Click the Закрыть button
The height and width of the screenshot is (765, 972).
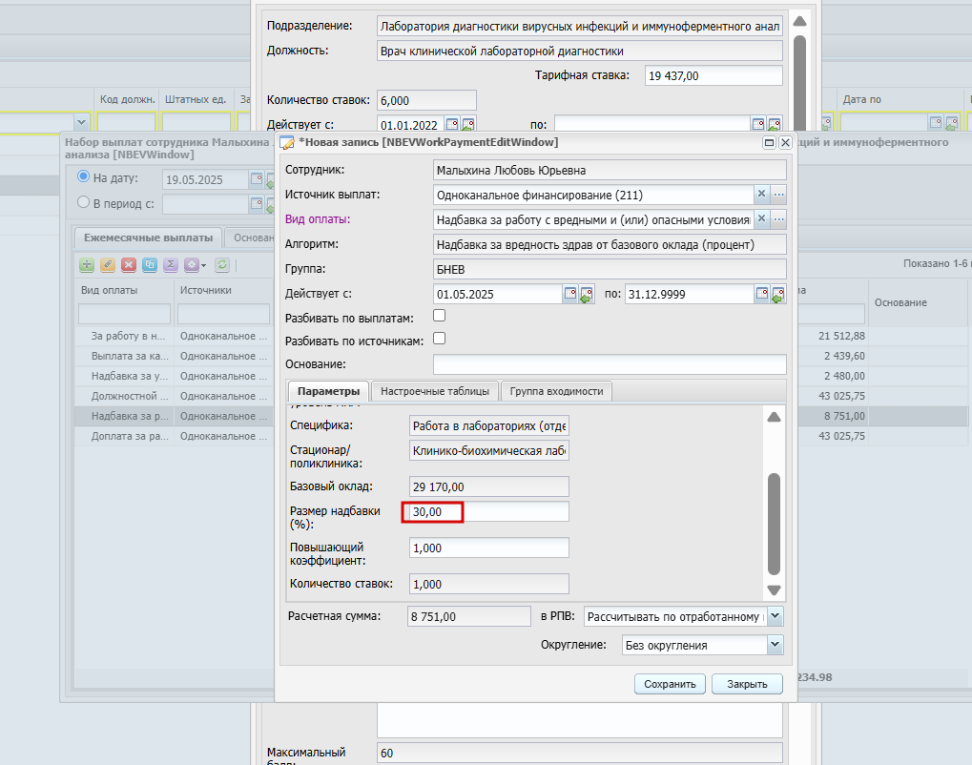point(747,684)
